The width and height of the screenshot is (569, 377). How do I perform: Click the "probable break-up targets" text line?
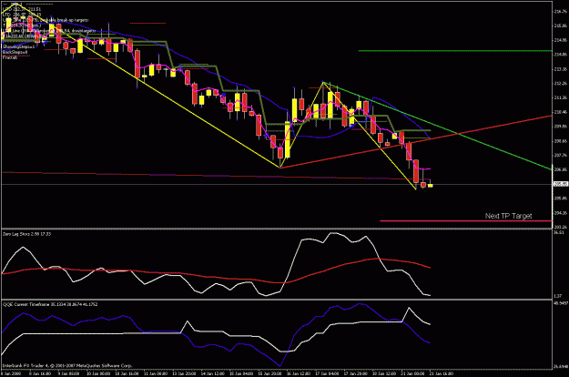(x=46, y=20)
